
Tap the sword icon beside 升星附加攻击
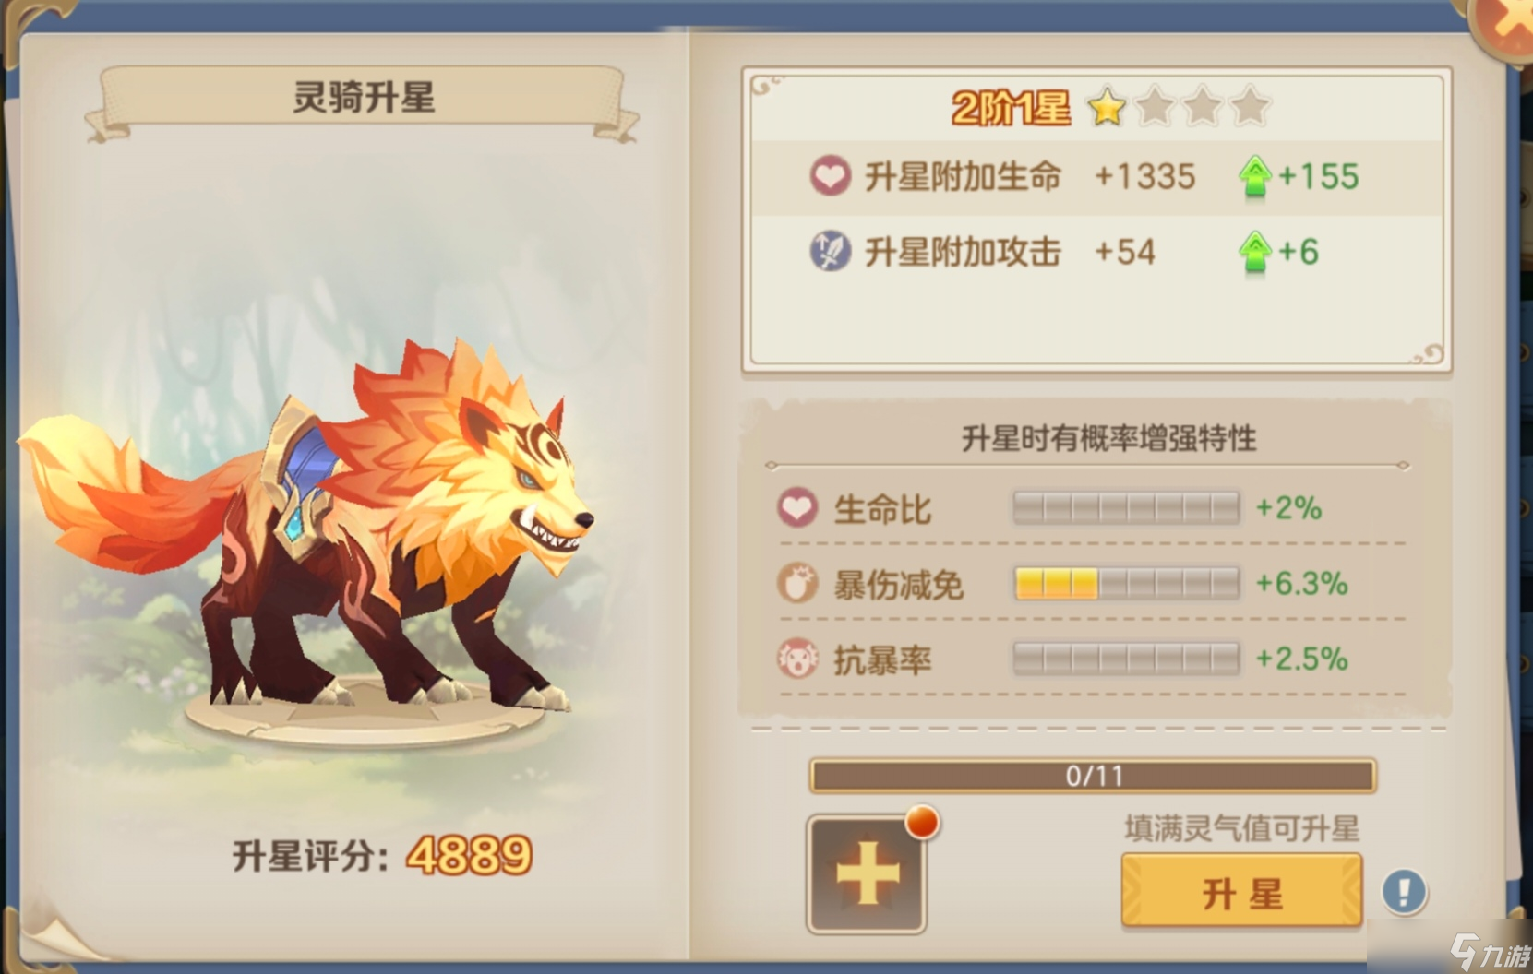tap(830, 251)
